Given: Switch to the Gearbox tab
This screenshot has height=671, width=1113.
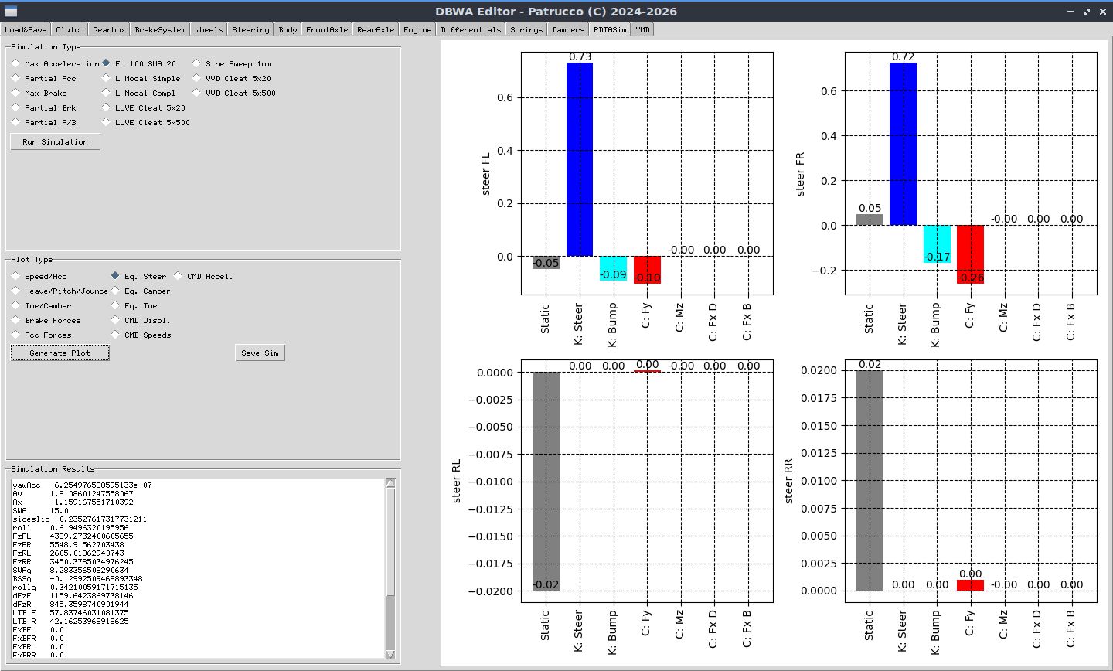Looking at the screenshot, I should coord(109,29).
